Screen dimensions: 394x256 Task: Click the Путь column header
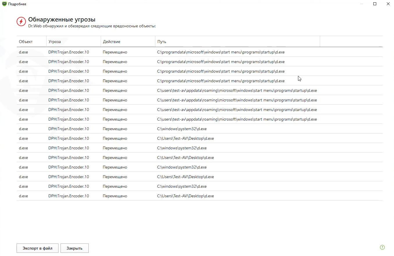[162, 42]
